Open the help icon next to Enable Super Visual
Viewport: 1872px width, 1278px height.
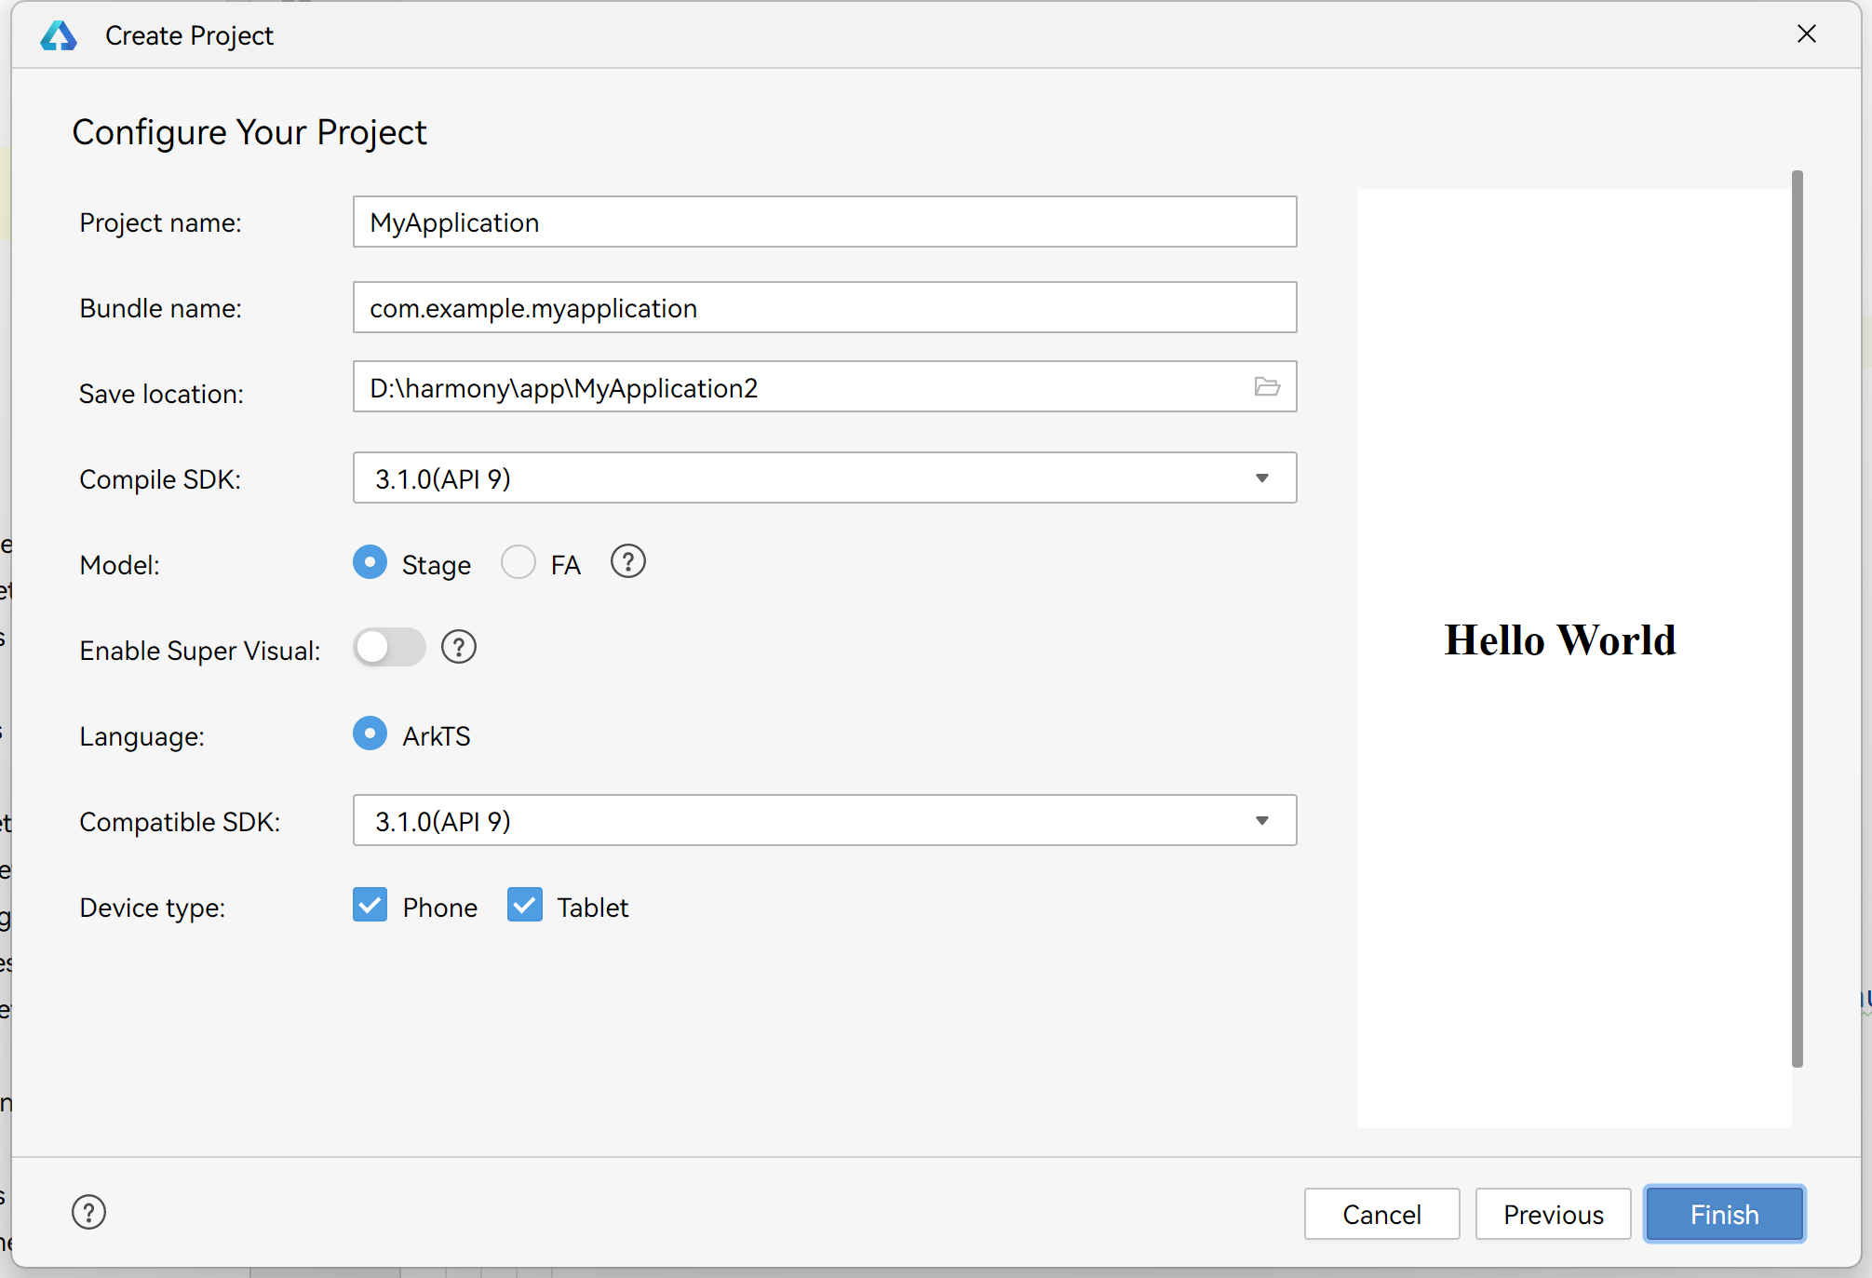coord(458,647)
